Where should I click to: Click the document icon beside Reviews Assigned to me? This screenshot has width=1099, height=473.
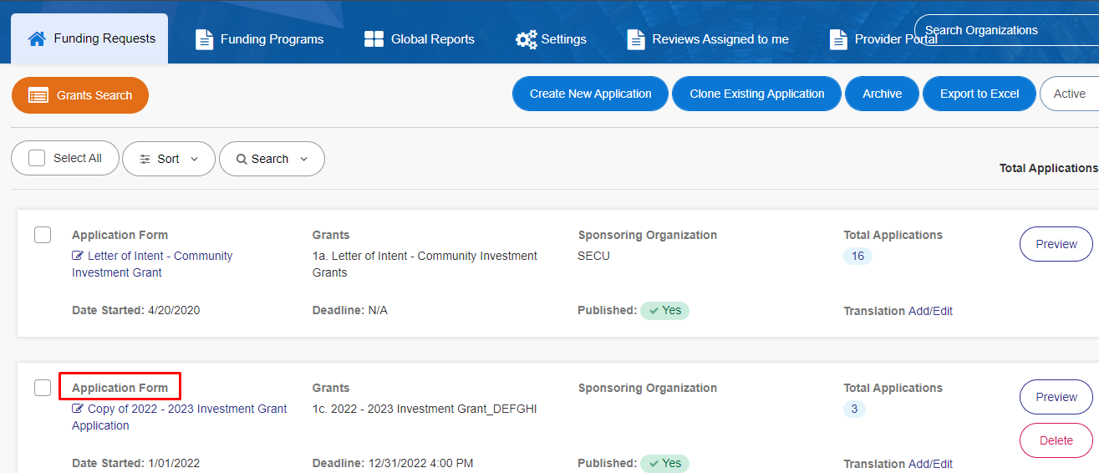(x=636, y=39)
